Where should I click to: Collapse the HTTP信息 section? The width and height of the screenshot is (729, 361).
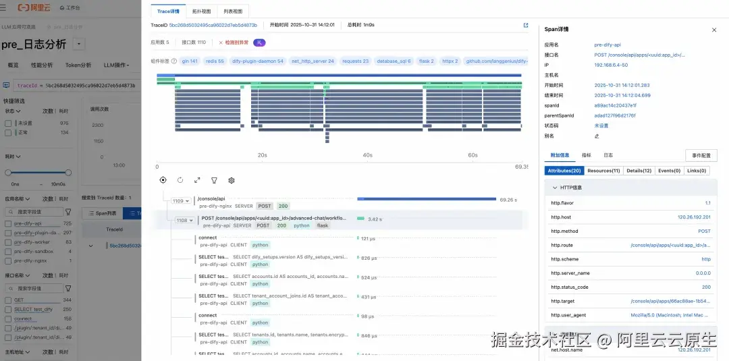[555, 188]
